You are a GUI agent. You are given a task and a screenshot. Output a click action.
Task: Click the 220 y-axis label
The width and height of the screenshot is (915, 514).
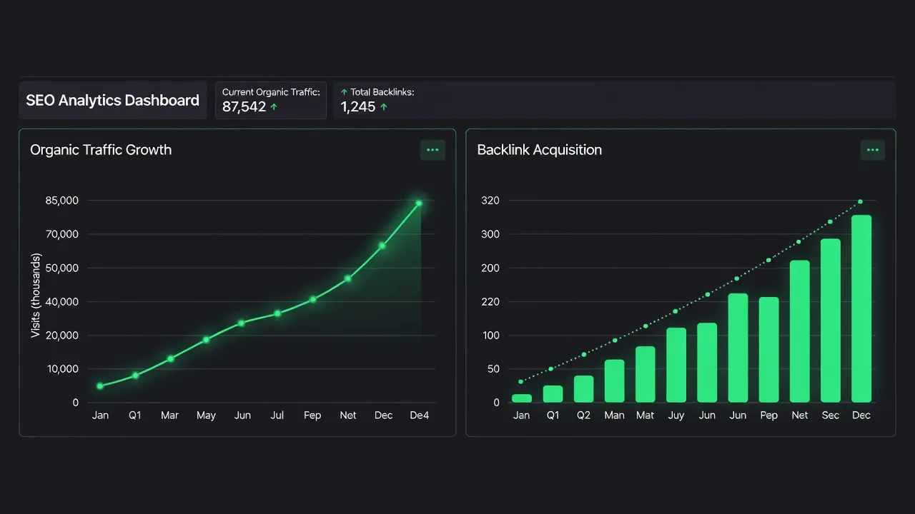click(490, 302)
